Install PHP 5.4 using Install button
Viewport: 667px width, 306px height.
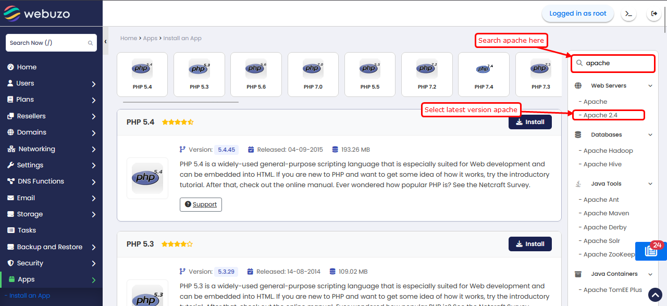coord(530,122)
